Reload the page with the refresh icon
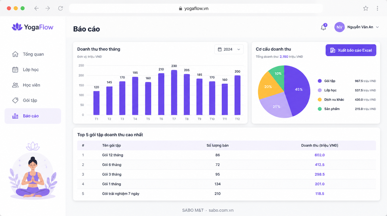The image size is (387, 216). 60,8
